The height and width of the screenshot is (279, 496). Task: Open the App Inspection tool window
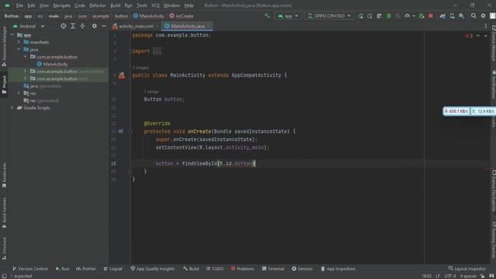338,269
